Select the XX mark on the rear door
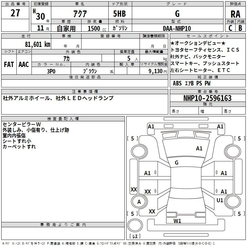Image resolution: width=247 pixels, height=247 pixels. tap(148, 192)
